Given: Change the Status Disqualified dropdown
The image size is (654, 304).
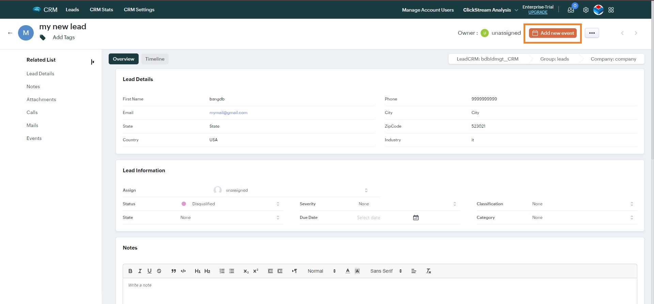Looking at the screenshot, I should (231, 204).
